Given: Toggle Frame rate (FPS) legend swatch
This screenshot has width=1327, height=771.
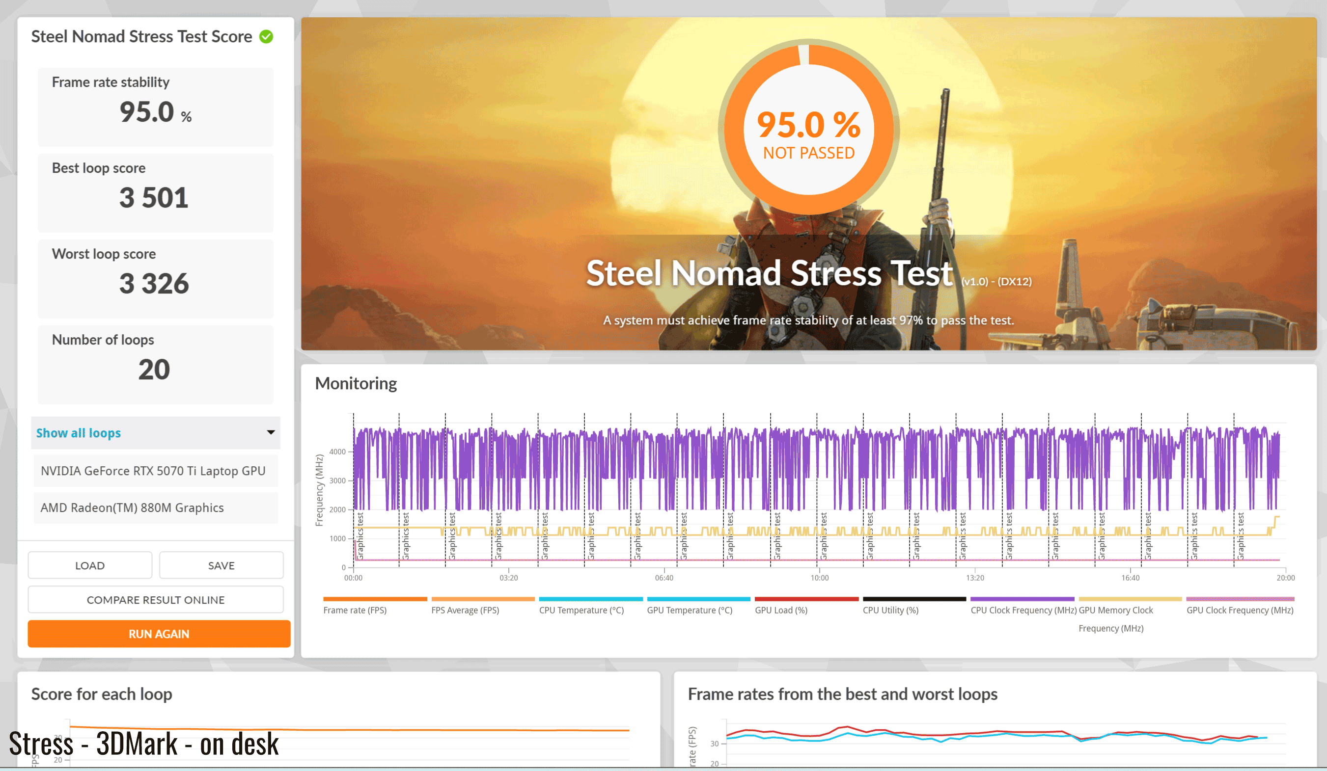Looking at the screenshot, I should pyautogui.click(x=375, y=599).
